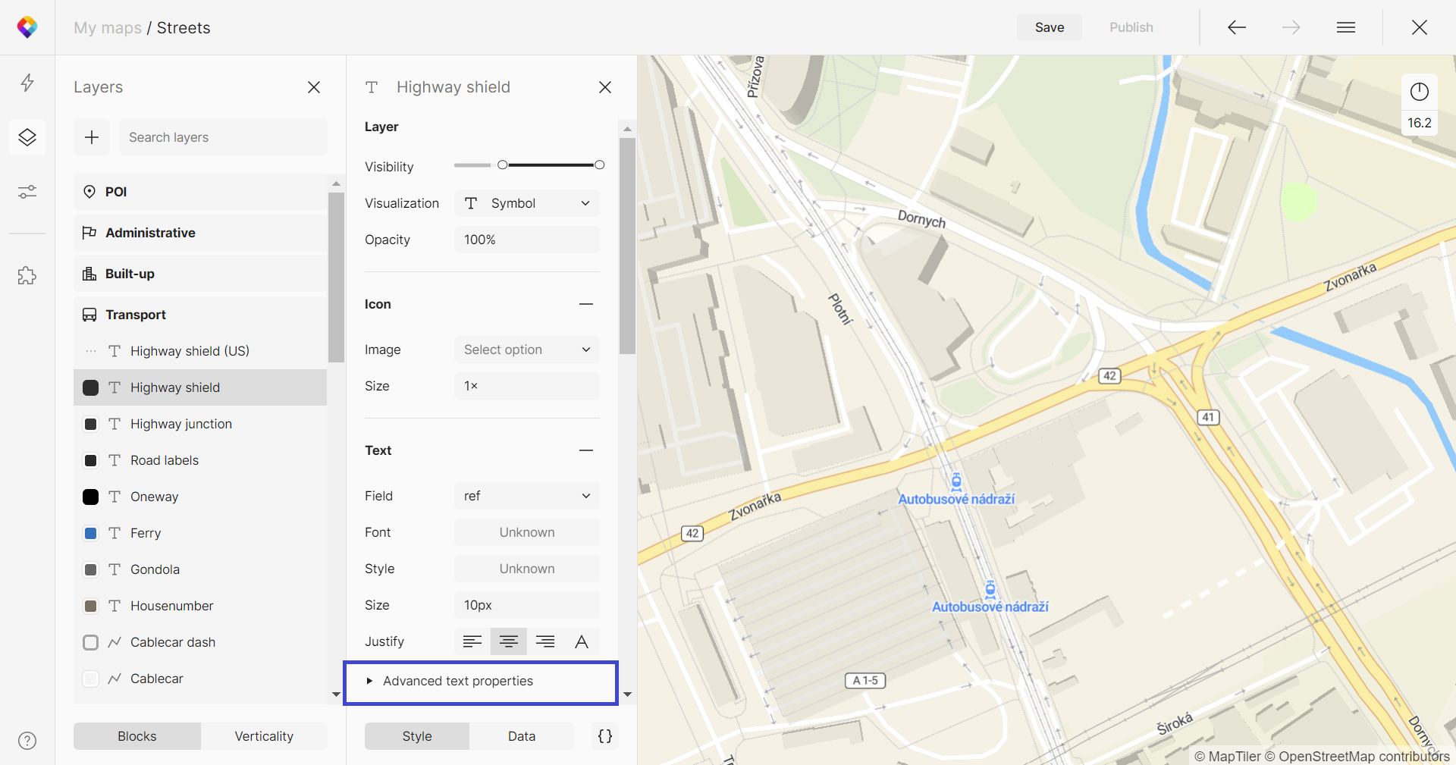Select right text justify option
1456x765 pixels.
[x=545, y=642]
